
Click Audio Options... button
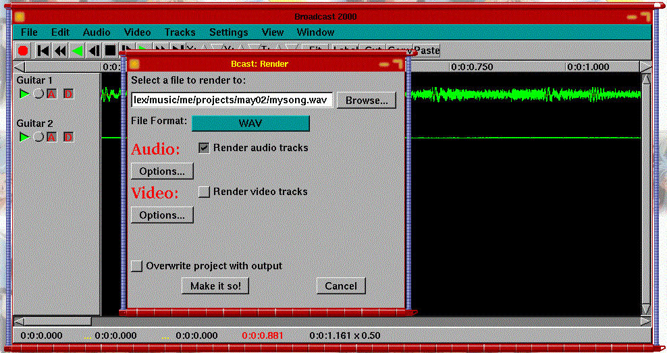click(162, 171)
